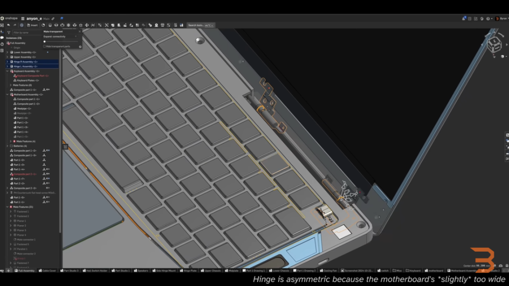Click the Redo arrow in the toolbar
This screenshot has width=509, height=286.
(15, 25)
